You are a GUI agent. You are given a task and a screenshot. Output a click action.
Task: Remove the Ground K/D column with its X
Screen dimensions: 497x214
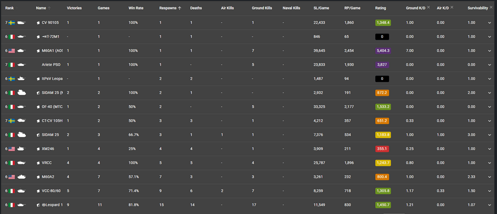(x=428, y=7)
